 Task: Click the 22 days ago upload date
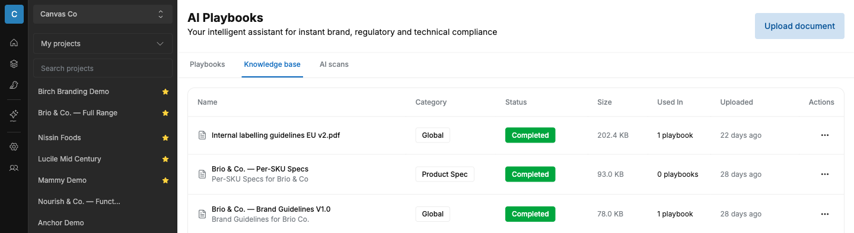(x=741, y=135)
